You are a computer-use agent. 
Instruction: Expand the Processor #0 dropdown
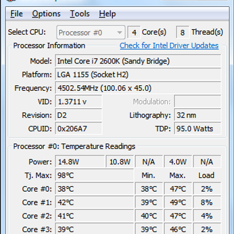pos(91,32)
